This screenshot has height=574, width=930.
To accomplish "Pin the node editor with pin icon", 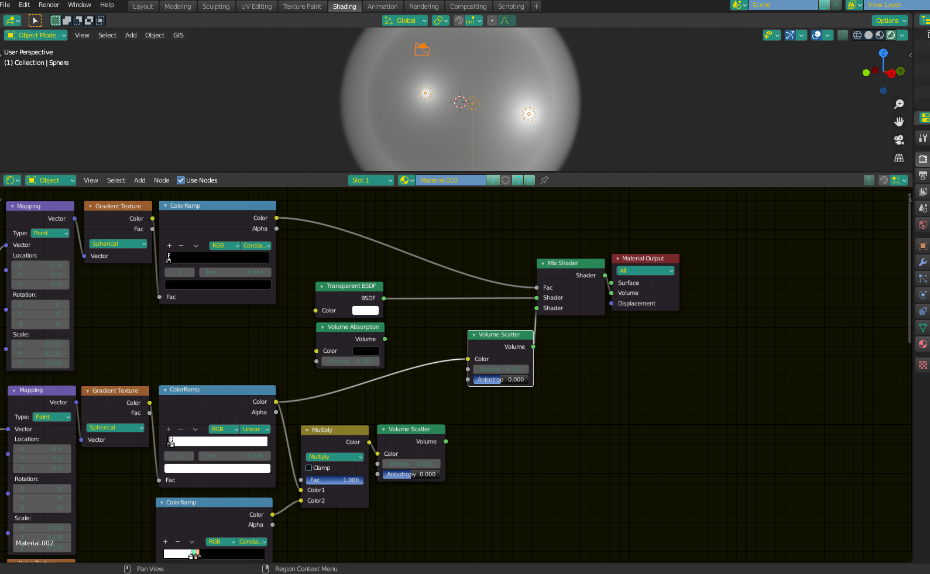I will point(544,180).
